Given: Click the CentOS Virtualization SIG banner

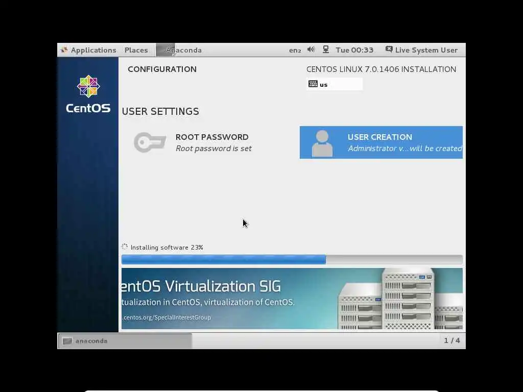Looking at the screenshot, I should [x=292, y=299].
